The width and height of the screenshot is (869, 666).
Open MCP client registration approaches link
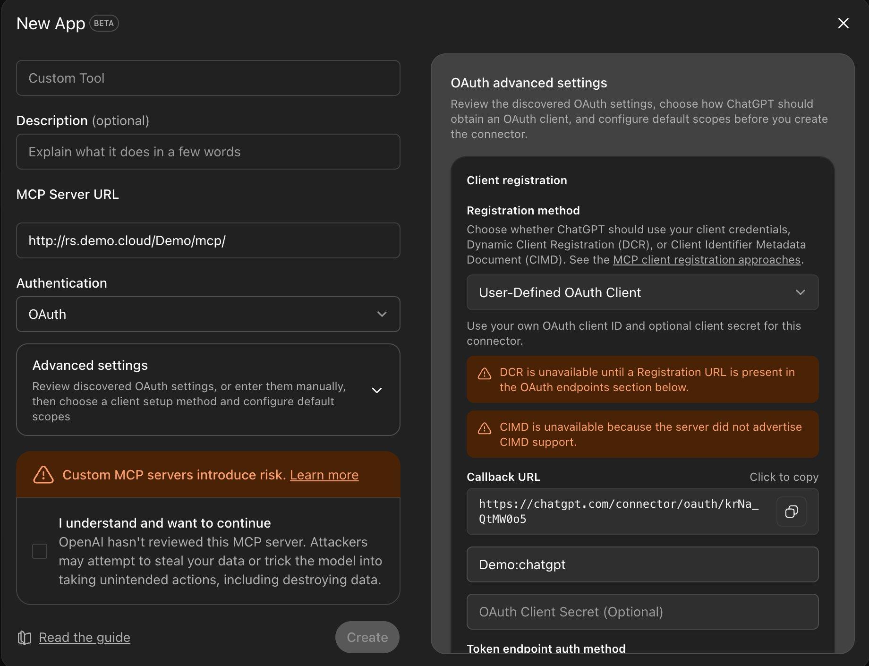(x=707, y=260)
